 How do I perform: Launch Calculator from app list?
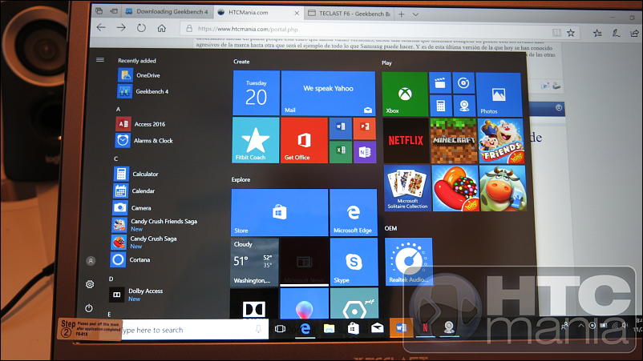135,174
